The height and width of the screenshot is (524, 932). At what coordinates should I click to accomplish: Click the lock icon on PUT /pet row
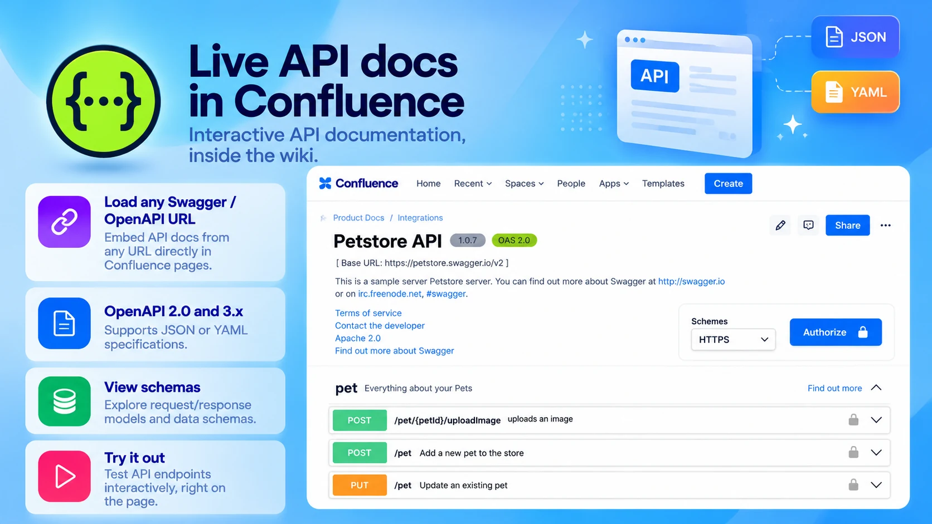[x=853, y=484]
